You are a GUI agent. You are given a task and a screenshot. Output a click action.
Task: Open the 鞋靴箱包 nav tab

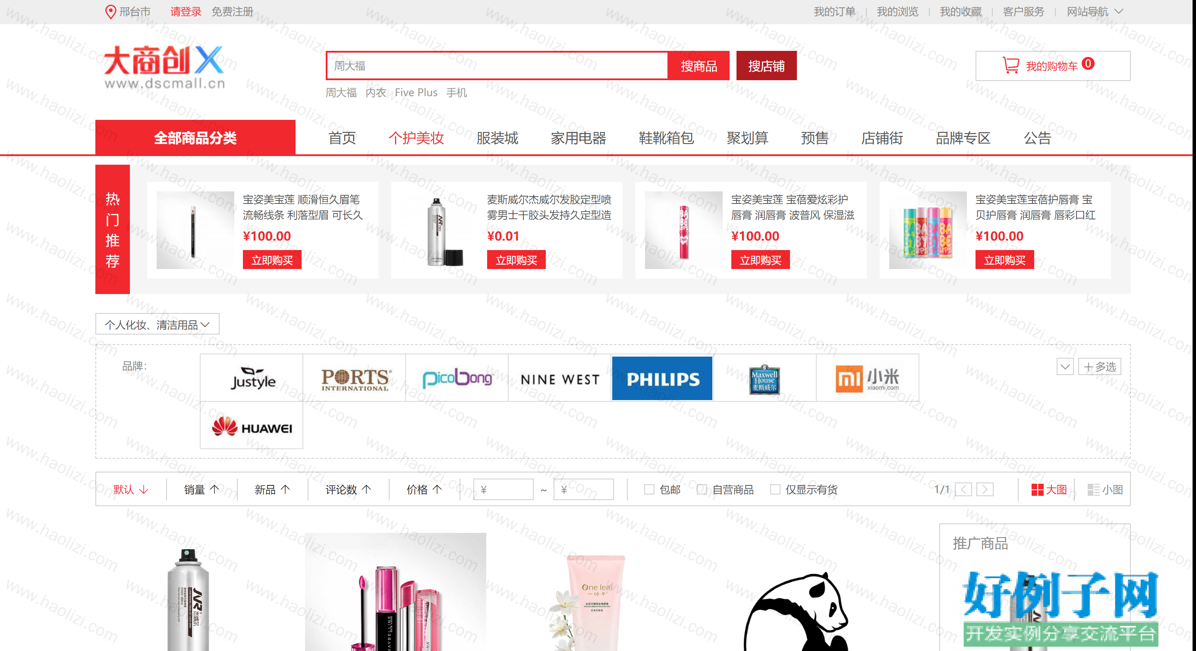[x=667, y=138]
